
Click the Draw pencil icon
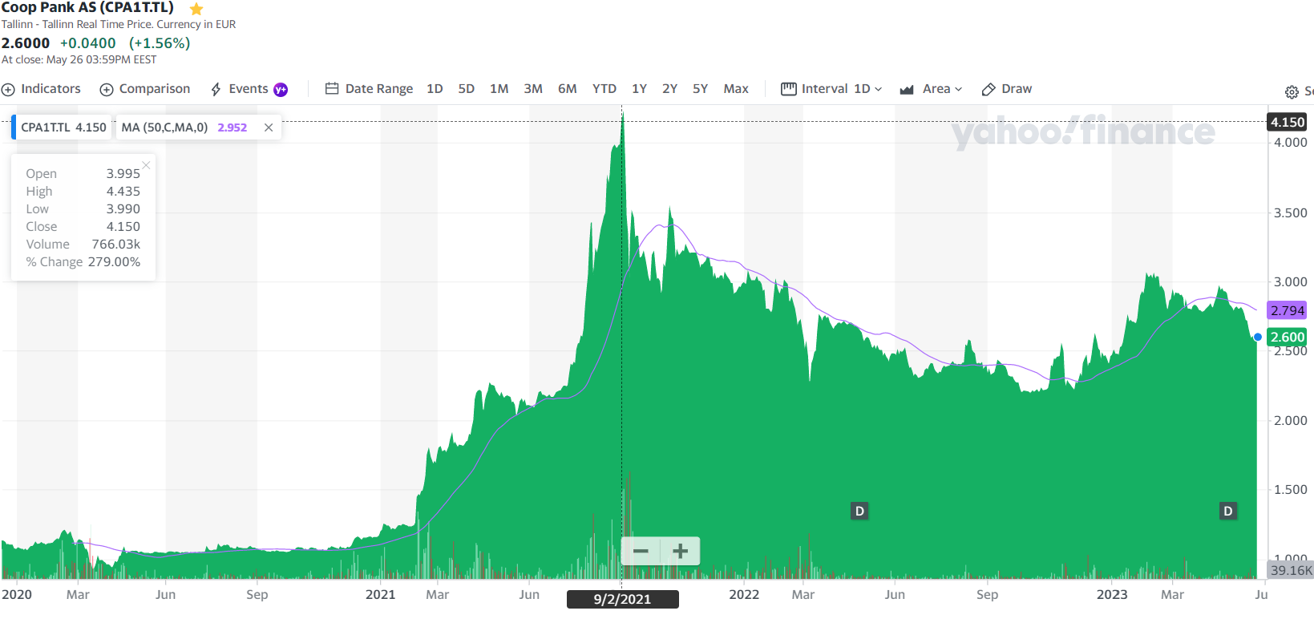[989, 90]
